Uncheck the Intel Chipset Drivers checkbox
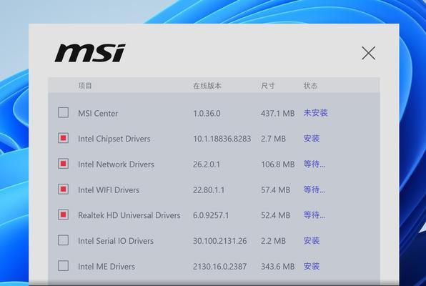Image resolution: width=426 pixels, height=286 pixels. pos(63,138)
